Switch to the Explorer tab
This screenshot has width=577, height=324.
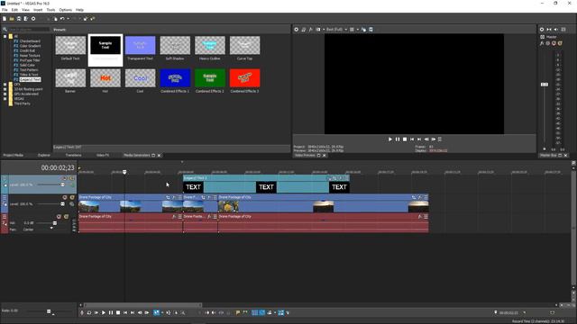(x=44, y=156)
